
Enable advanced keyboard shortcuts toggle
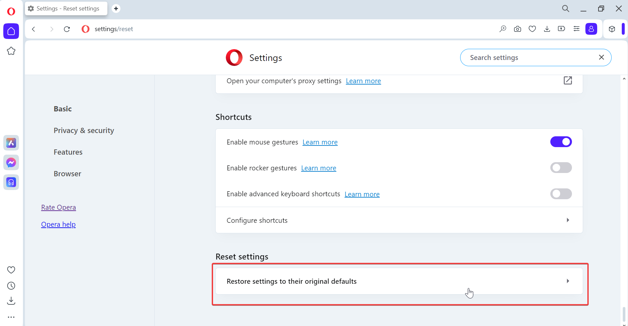click(561, 194)
